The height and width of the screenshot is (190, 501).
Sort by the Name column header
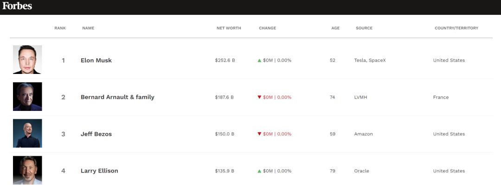[x=88, y=28]
